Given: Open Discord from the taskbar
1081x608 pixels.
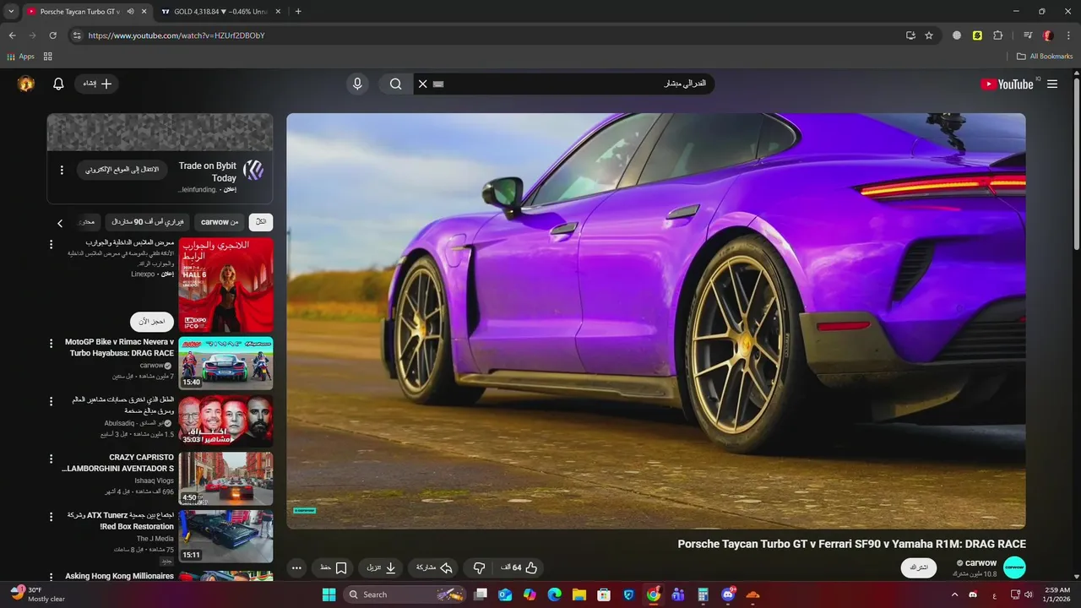Looking at the screenshot, I should pos(728,594).
